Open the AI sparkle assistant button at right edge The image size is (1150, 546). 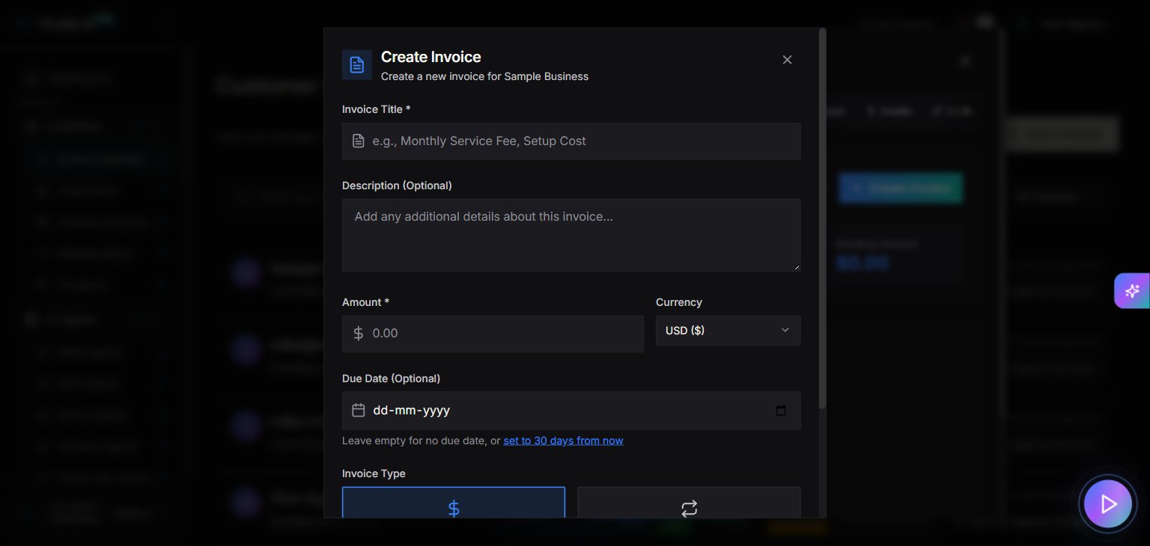(x=1131, y=291)
